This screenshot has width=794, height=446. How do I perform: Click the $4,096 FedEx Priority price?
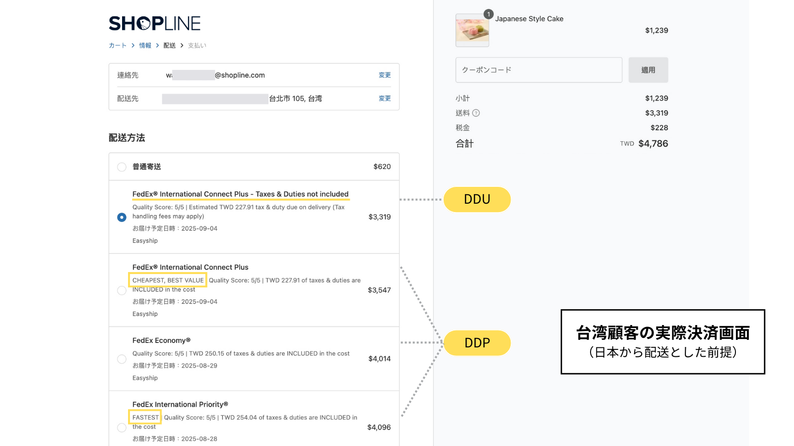coord(379,427)
